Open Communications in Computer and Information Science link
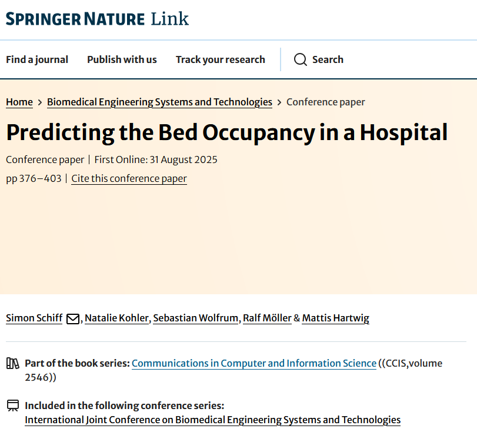The width and height of the screenshot is (477, 442). (x=254, y=363)
